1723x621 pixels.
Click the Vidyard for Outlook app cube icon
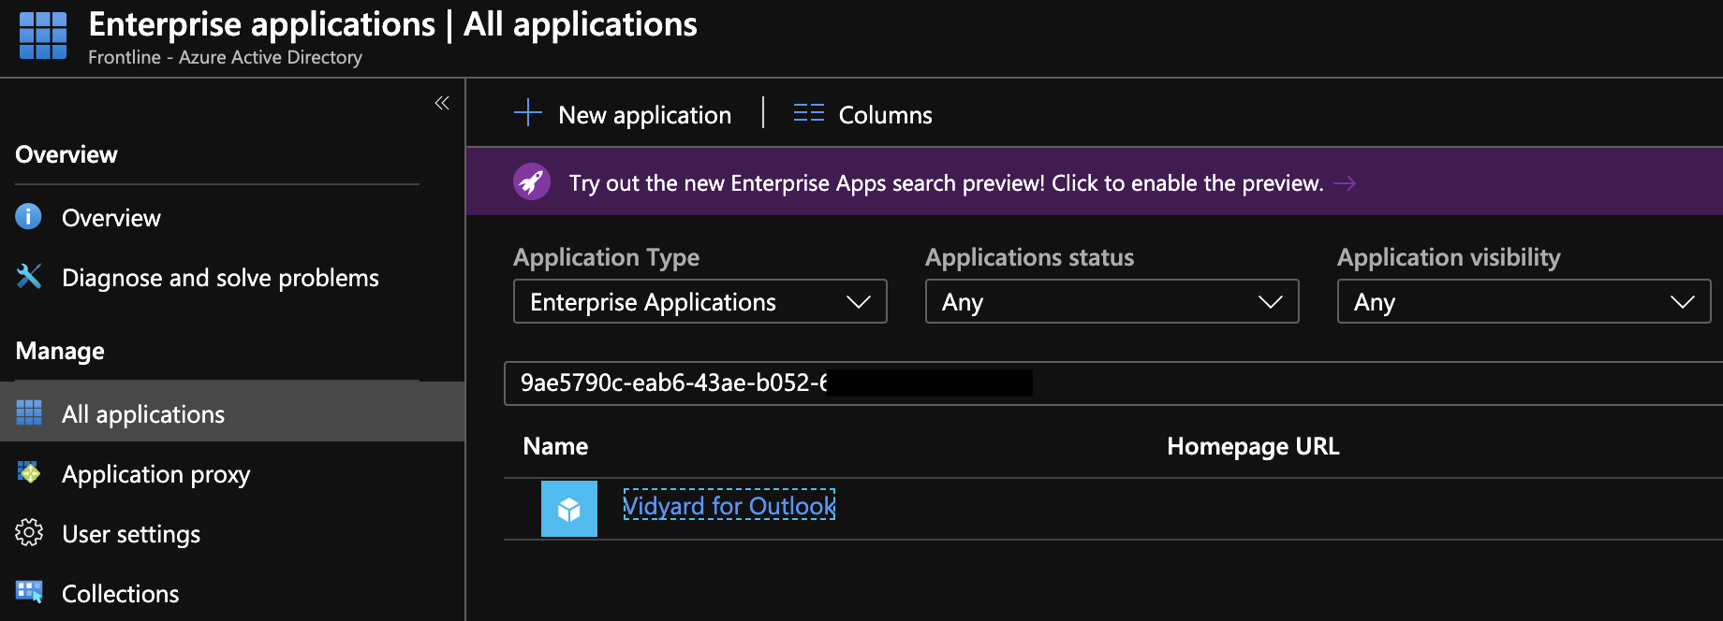[x=569, y=509]
